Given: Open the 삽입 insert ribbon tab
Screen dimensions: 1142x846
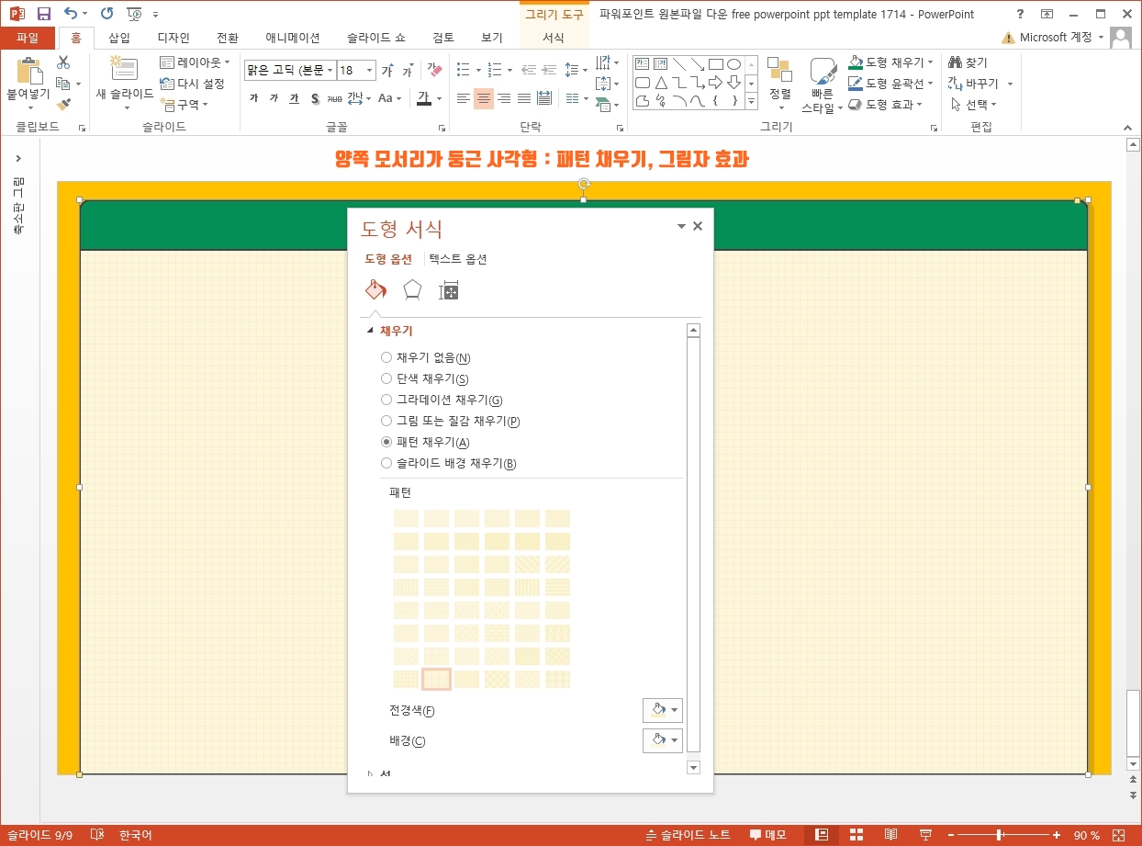Looking at the screenshot, I should (119, 38).
